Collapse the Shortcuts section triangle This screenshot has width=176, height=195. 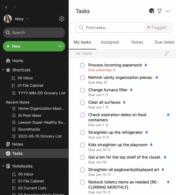(3, 70)
